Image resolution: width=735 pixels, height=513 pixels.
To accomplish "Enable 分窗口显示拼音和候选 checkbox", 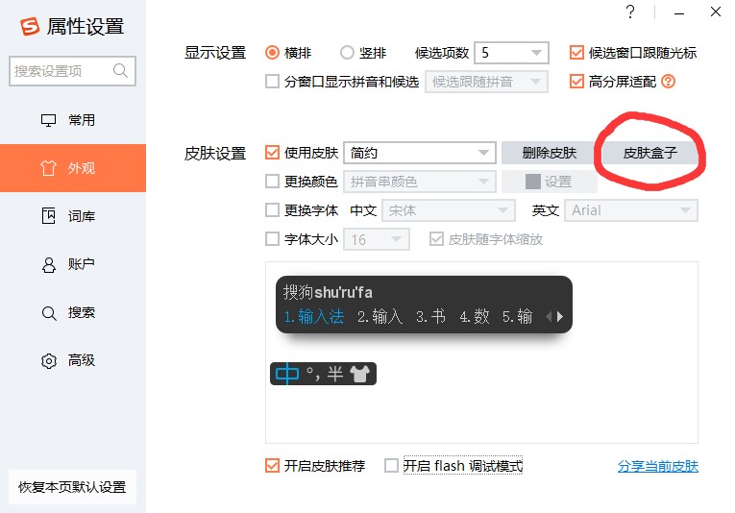I will point(272,82).
